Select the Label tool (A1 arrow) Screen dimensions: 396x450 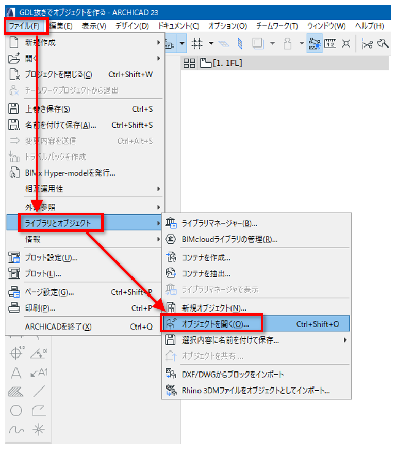(39, 373)
